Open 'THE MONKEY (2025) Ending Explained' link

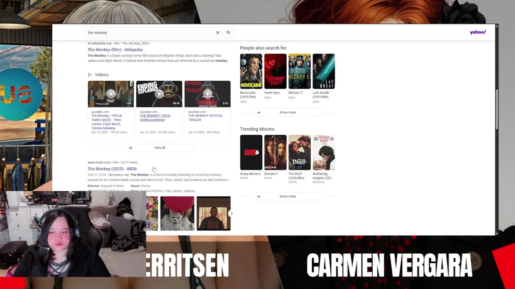[x=155, y=118]
